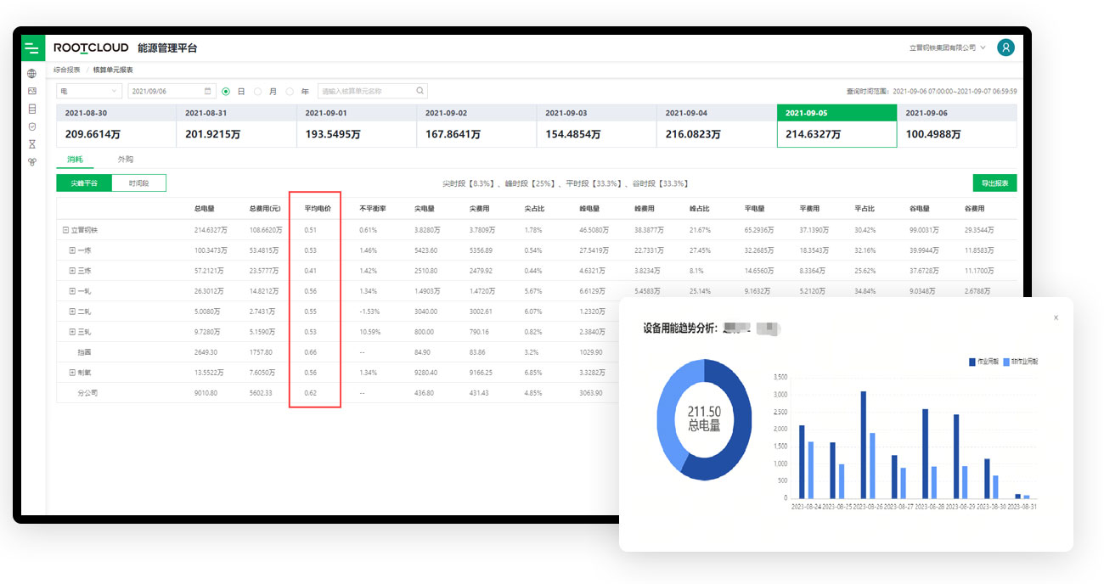Click the green hamburger menu icon

tap(32, 48)
